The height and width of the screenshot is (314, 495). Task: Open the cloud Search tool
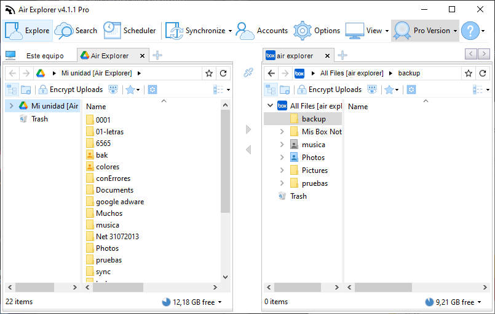click(x=76, y=31)
